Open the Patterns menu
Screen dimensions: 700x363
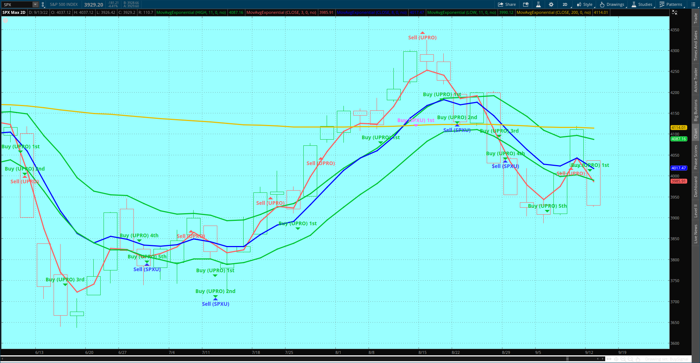pos(671,4)
